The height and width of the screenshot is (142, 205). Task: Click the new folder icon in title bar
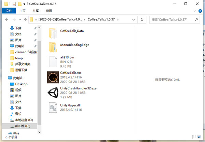19,4
